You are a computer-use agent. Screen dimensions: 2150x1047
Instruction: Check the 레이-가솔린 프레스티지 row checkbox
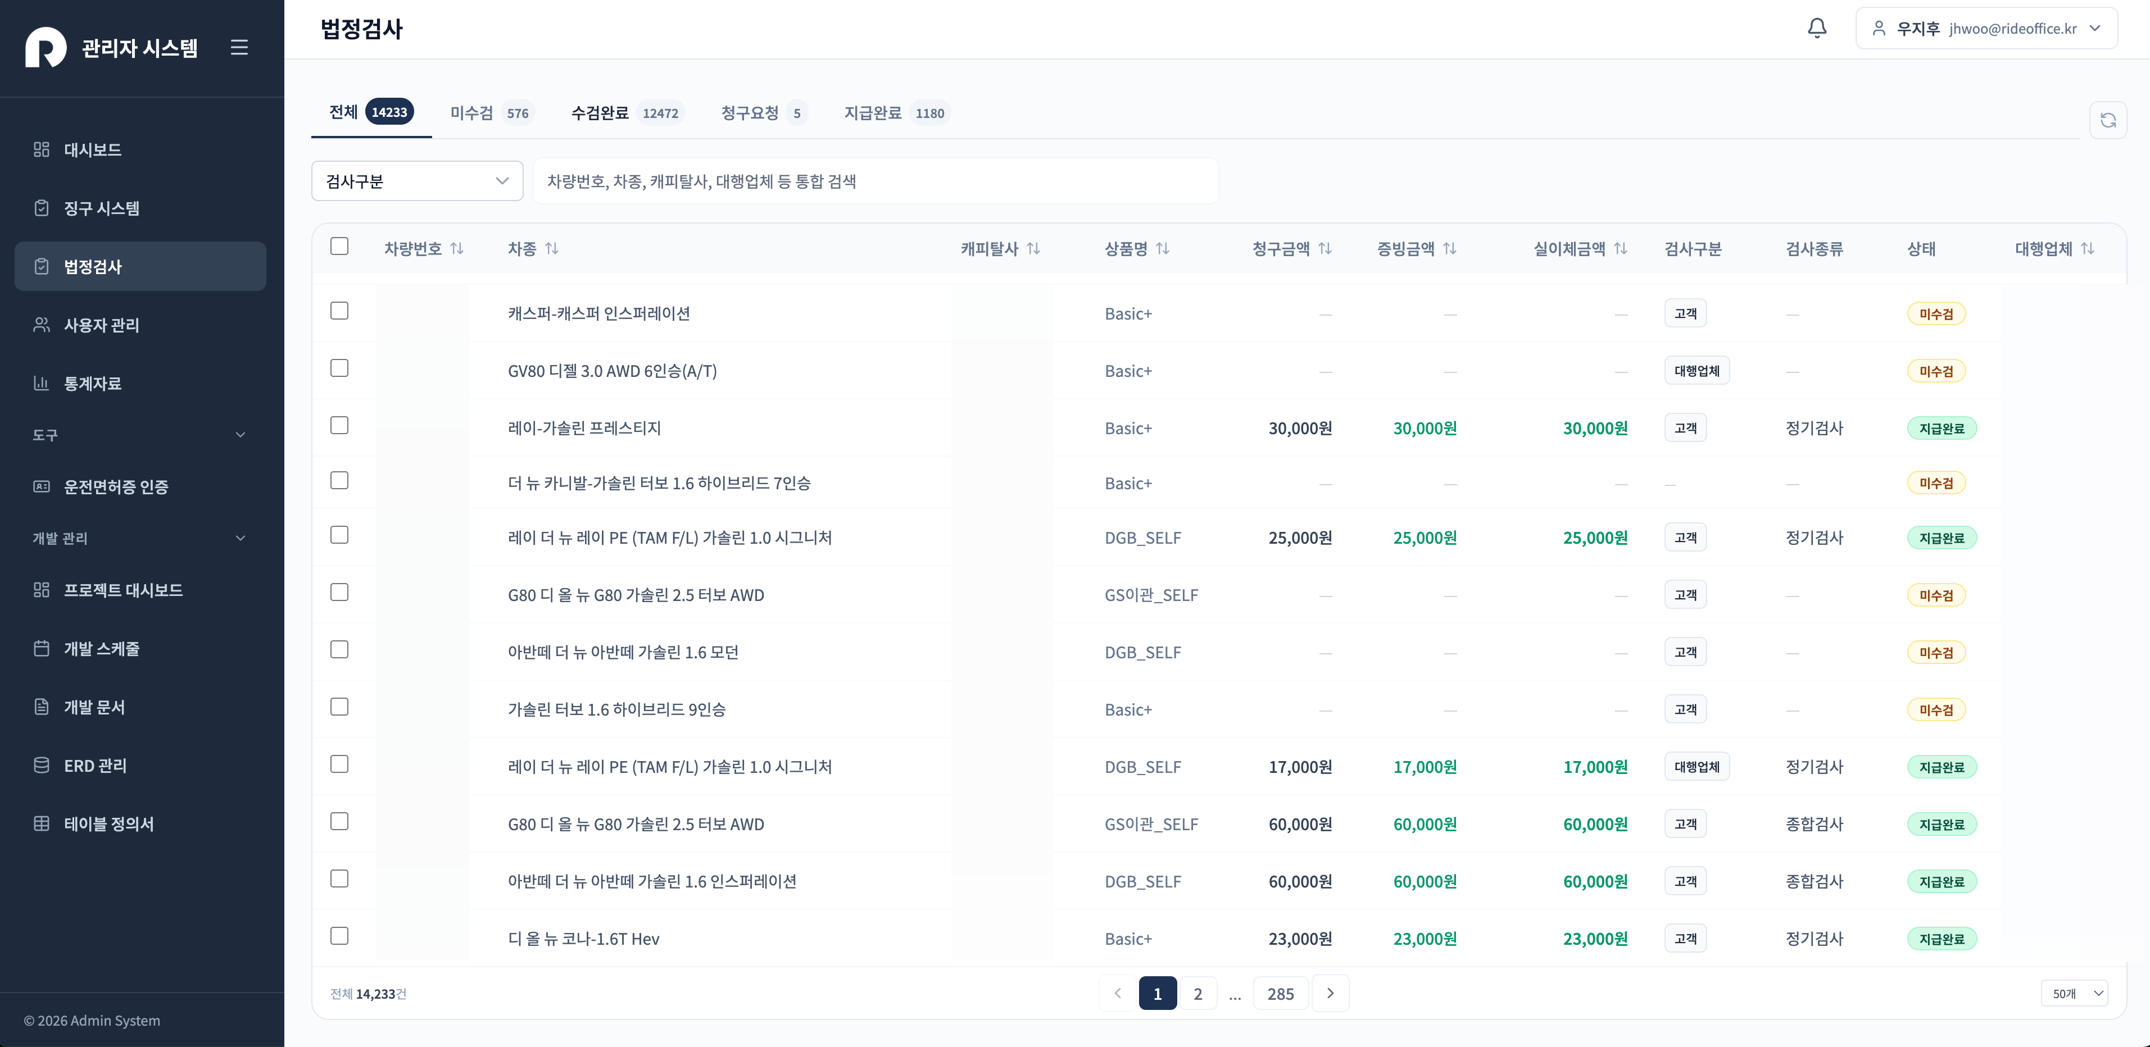339,425
